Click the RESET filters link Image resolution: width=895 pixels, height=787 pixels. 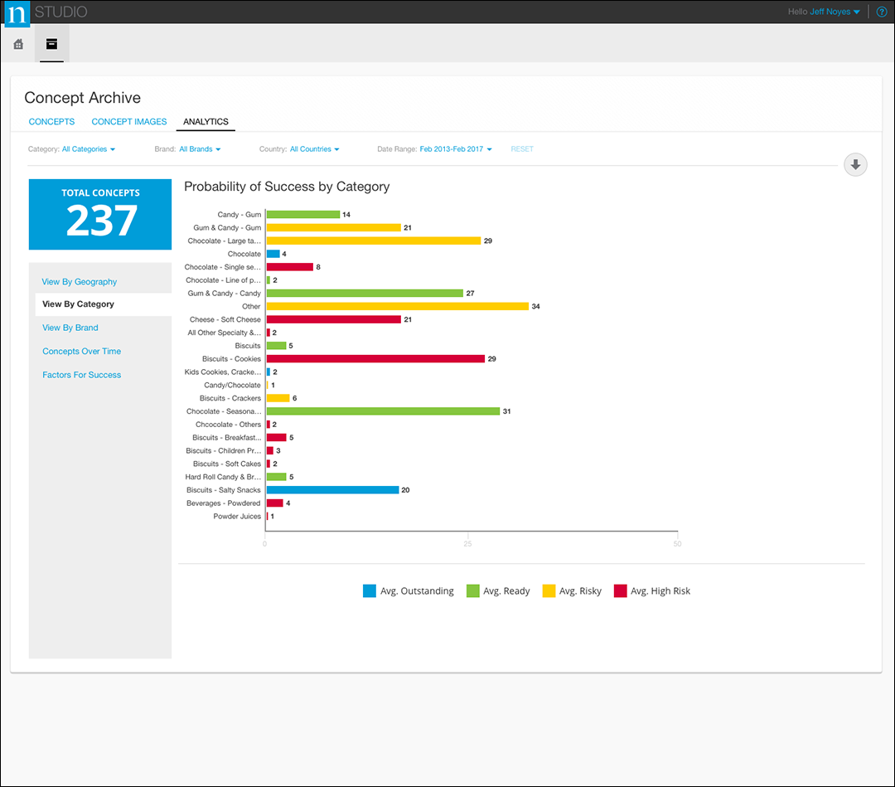coord(522,149)
